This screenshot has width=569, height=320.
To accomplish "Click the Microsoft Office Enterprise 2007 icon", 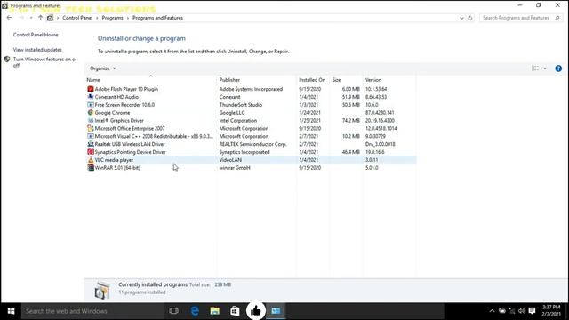I will pos(91,128).
